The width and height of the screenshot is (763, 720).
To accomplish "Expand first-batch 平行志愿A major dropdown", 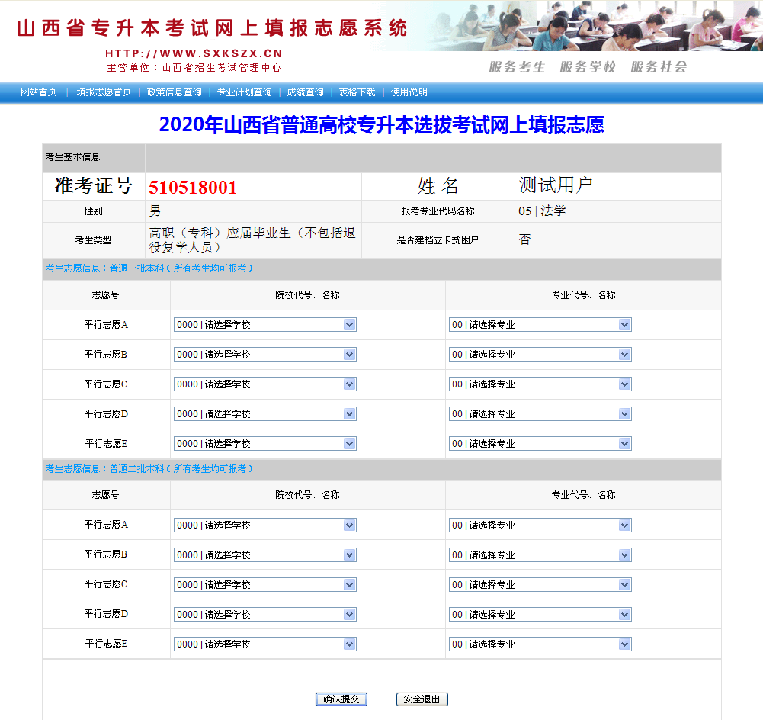I will pyautogui.click(x=540, y=325).
